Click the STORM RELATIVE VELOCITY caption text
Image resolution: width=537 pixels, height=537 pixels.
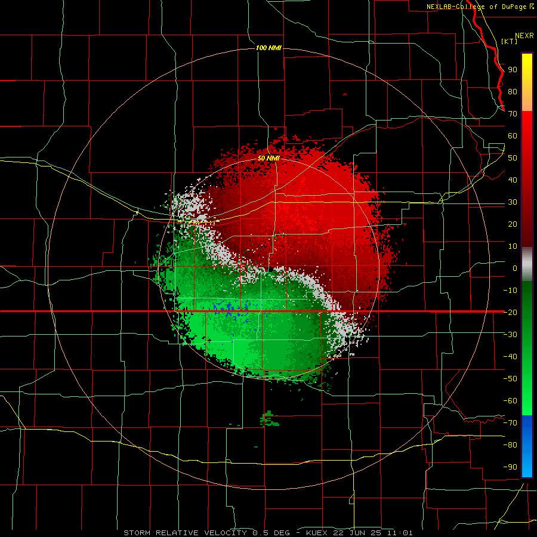(x=185, y=533)
